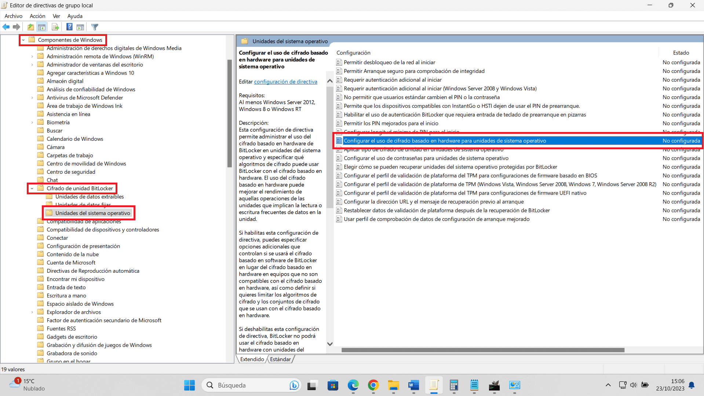Click the Back arrow toolbar icon
This screenshot has width=704, height=396.
6,27
